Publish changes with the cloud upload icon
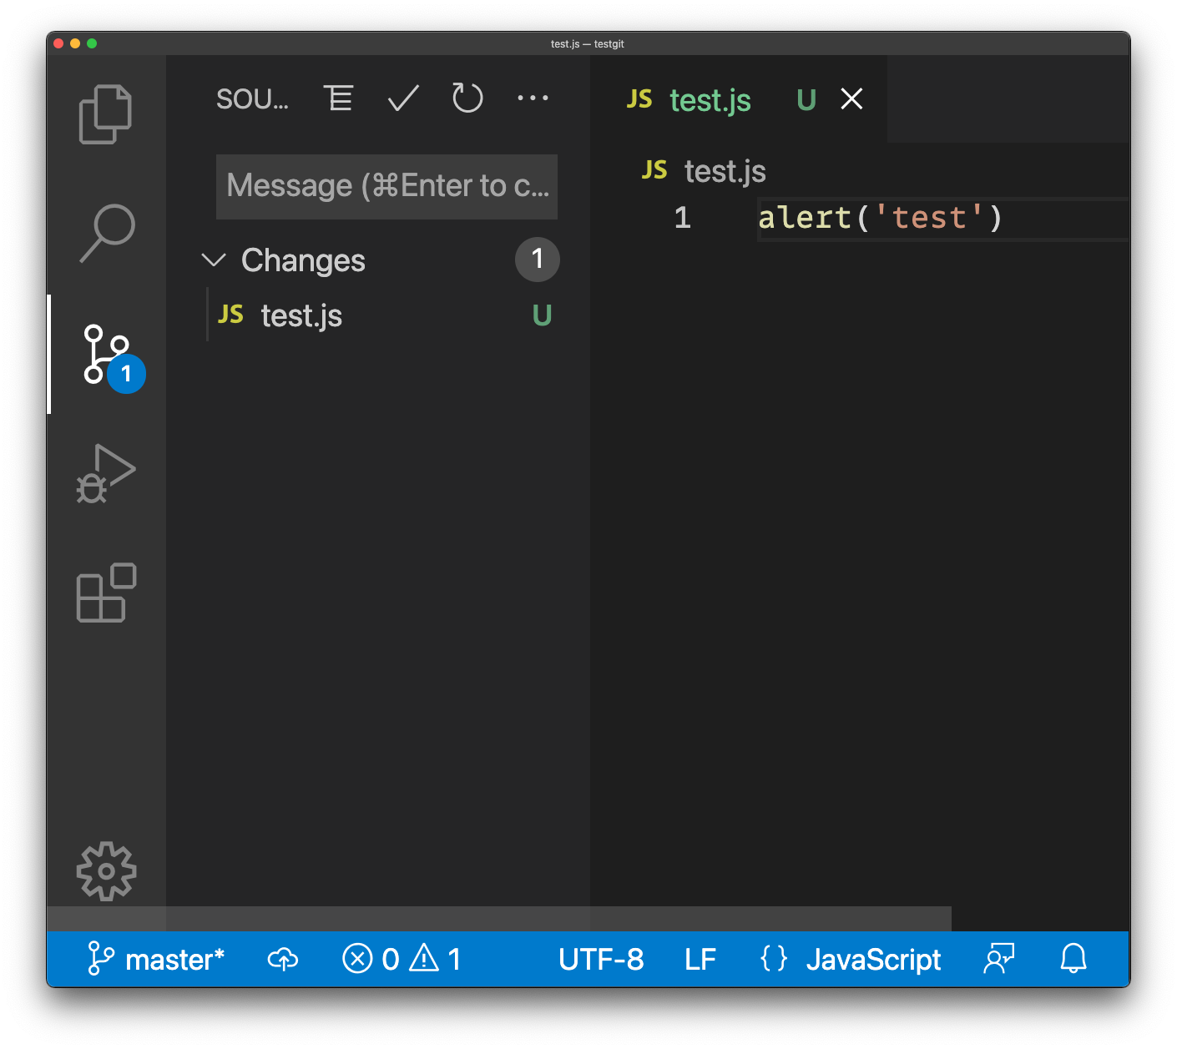The width and height of the screenshot is (1177, 1049). click(283, 960)
